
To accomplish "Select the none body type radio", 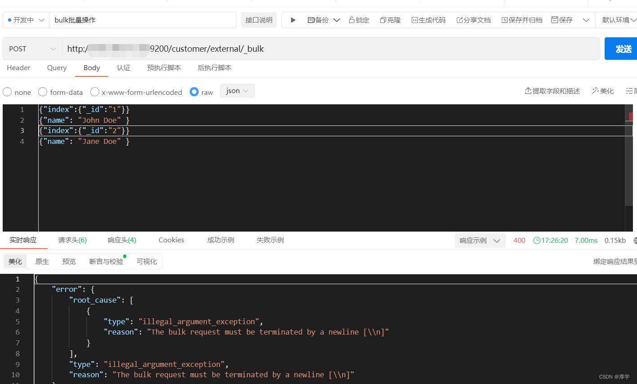I will click(7, 92).
